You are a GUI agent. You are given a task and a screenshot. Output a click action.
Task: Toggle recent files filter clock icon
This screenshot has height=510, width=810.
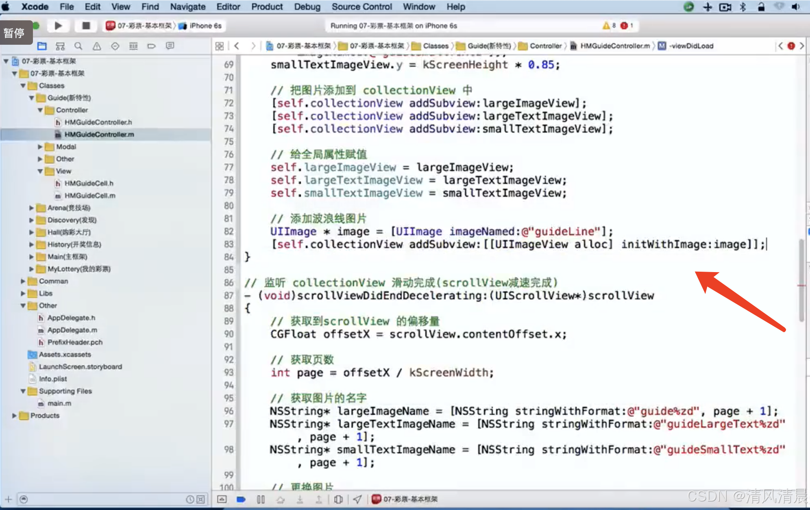coord(189,499)
